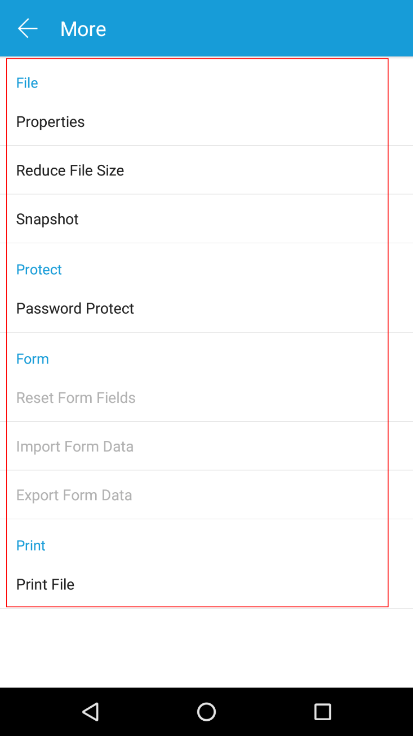Tap the blue title bar area
The width and height of the screenshot is (413, 736).
pyautogui.click(x=225, y=28)
